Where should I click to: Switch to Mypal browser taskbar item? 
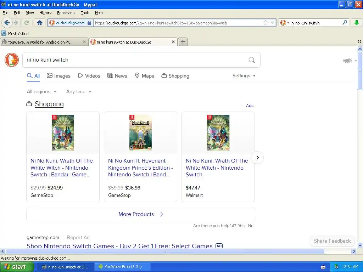pyautogui.click(x=66, y=267)
